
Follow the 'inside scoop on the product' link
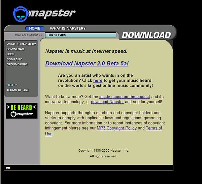(x=125, y=97)
